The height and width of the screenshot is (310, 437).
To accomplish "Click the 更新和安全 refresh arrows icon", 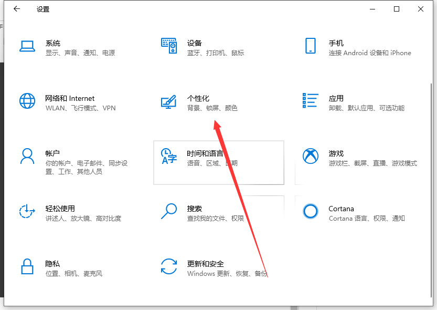I will (x=169, y=266).
